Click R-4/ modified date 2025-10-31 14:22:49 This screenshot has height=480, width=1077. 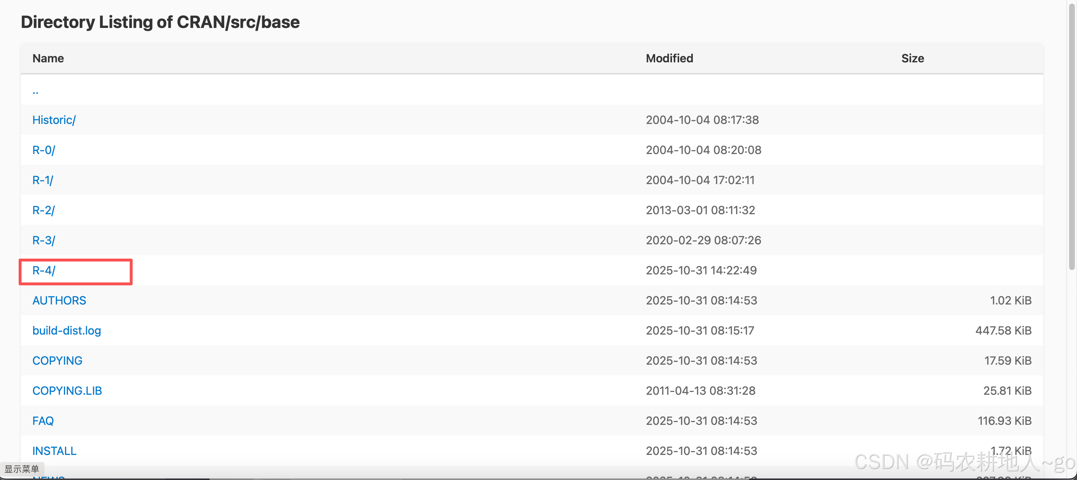[x=701, y=270]
